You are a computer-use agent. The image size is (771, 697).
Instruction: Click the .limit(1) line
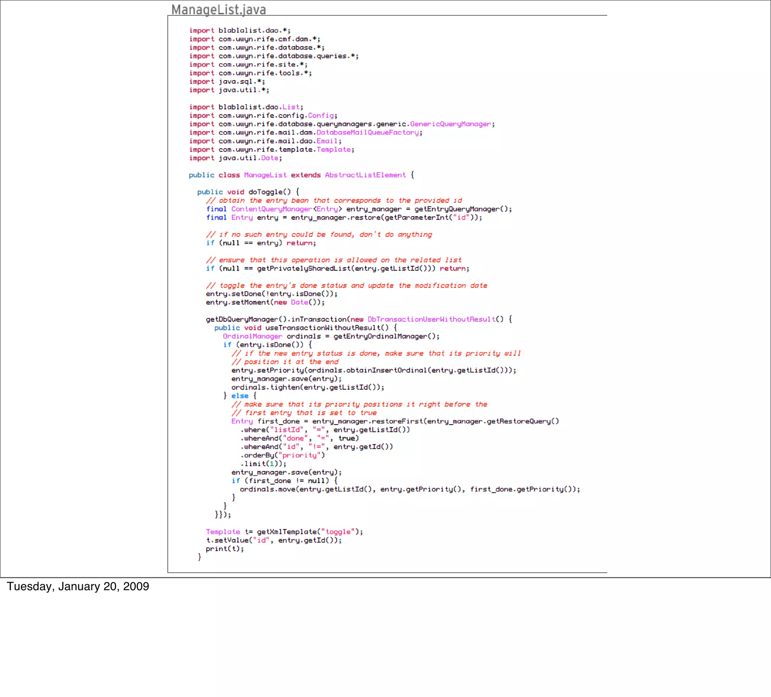click(264, 463)
